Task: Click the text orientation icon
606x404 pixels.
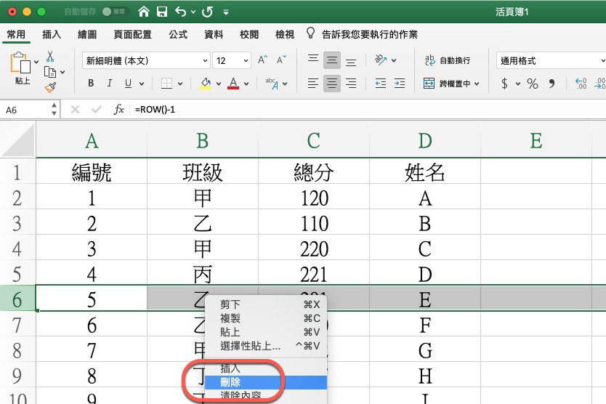Action: (381, 60)
